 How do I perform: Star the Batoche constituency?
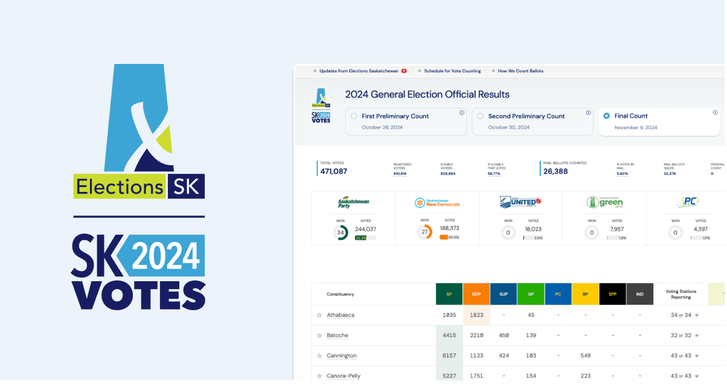319,336
